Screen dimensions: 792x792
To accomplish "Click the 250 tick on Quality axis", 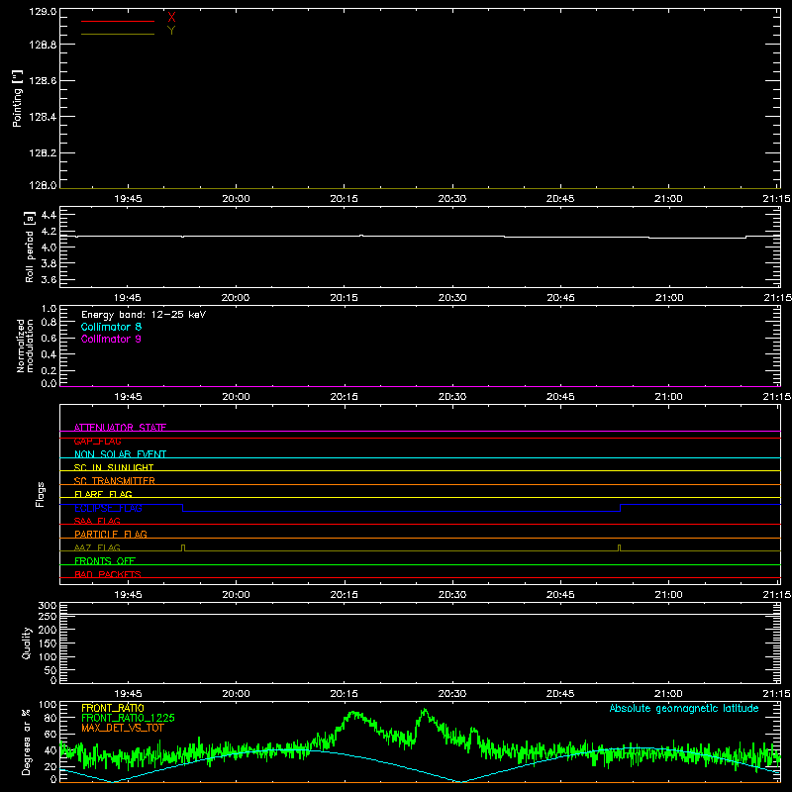I will pos(47,616).
